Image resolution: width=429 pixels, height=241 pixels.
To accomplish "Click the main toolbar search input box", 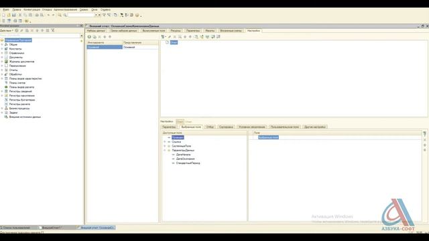I will tap(81, 15).
